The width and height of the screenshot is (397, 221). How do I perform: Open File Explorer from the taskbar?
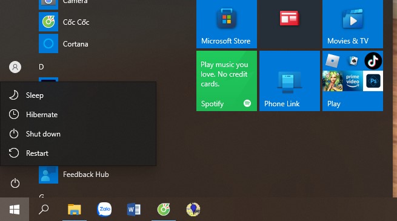(74, 210)
